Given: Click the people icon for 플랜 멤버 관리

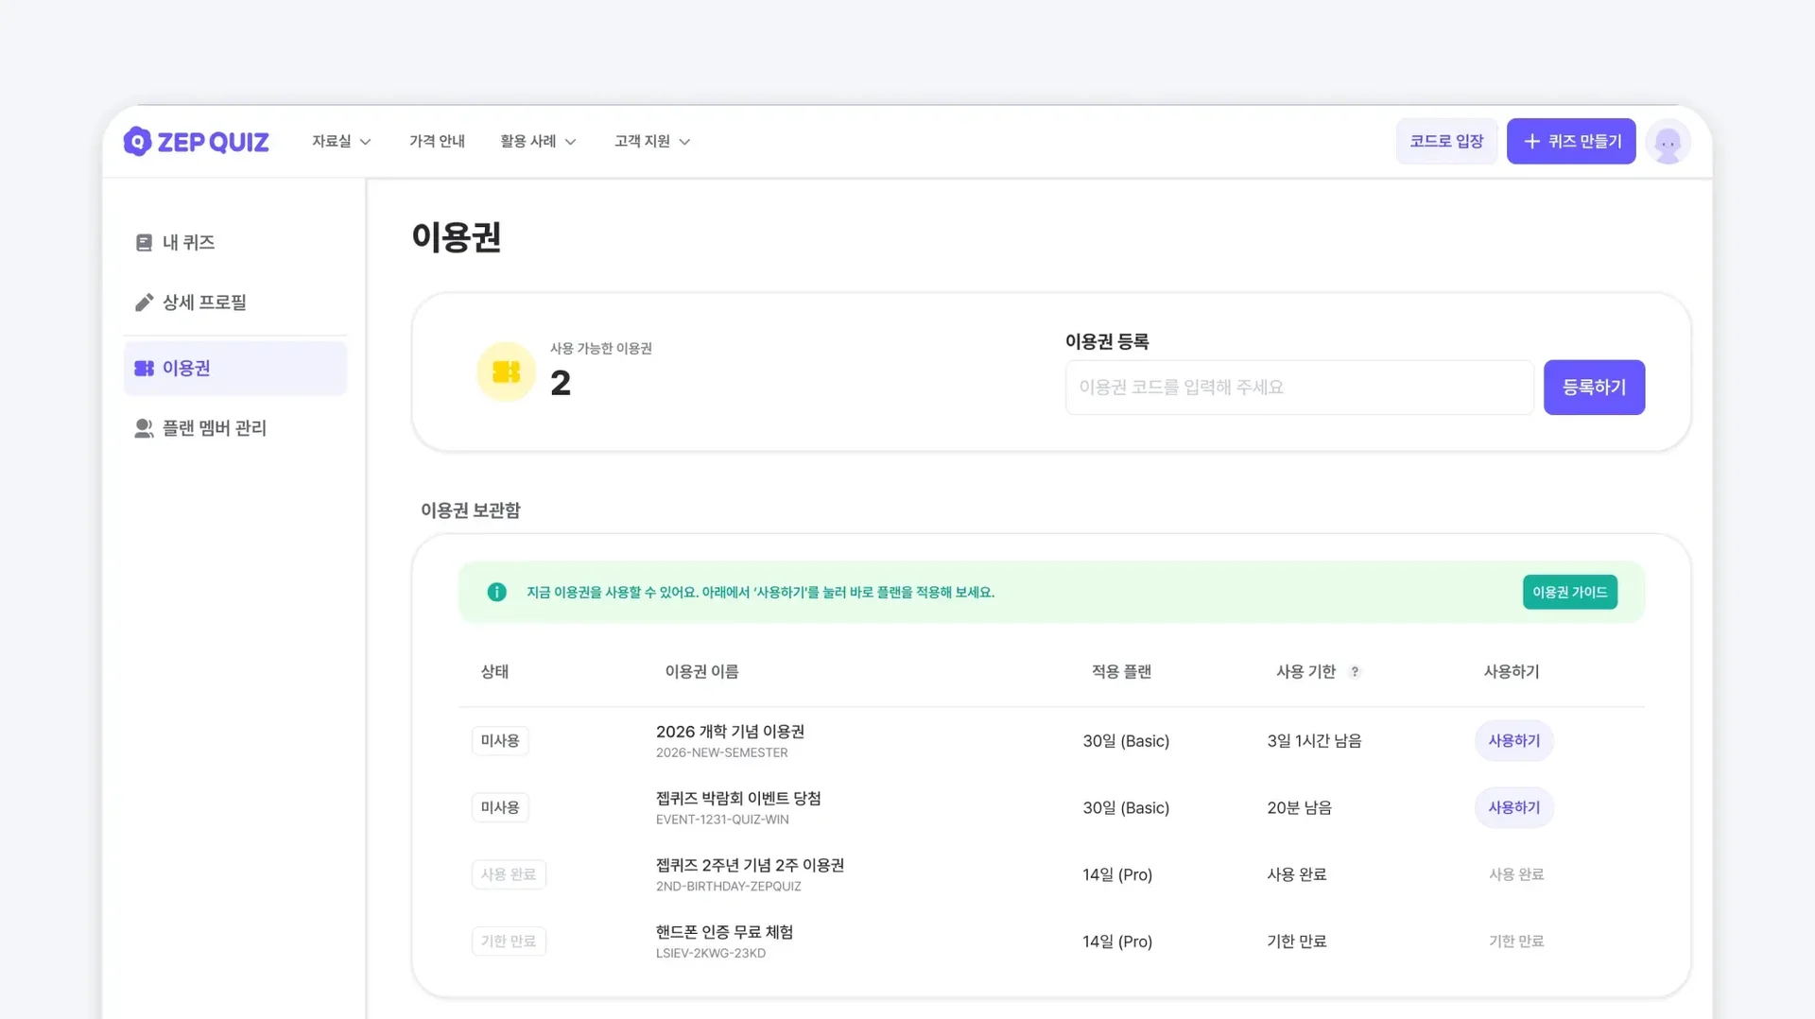Looking at the screenshot, I should 144,428.
